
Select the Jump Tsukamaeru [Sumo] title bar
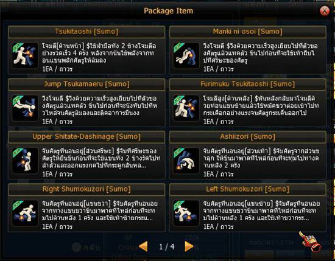pyautogui.click(x=86, y=84)
